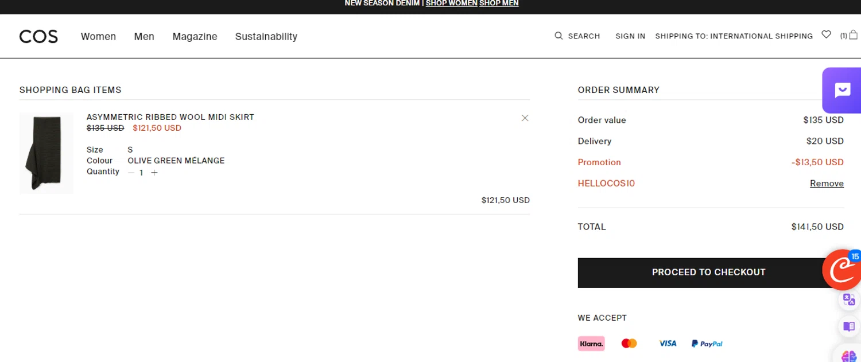Open the Women menu

(98, 37)
